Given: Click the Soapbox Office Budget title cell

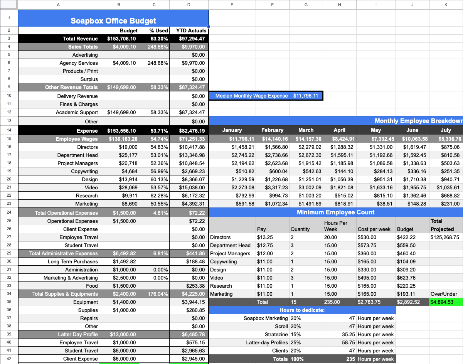Looking at the screenshot, I should tap(113, 20).
